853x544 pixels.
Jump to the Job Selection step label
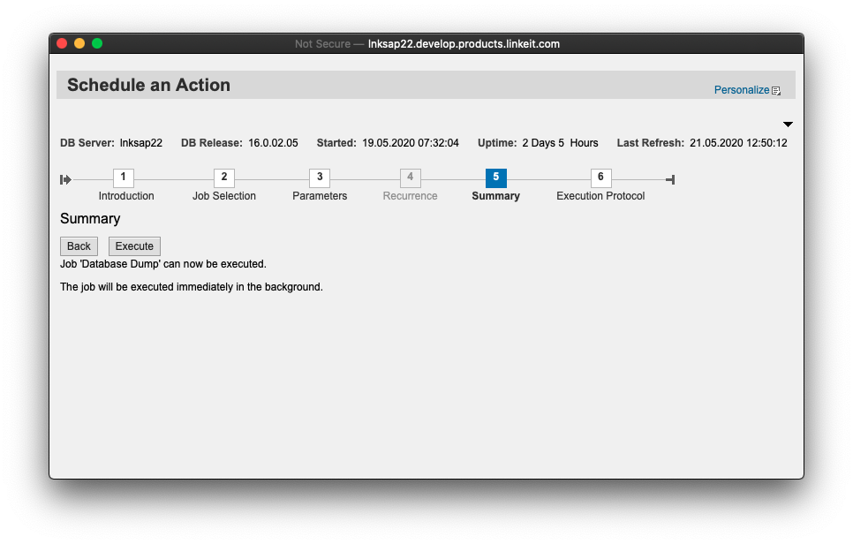[x=224, y=196]
